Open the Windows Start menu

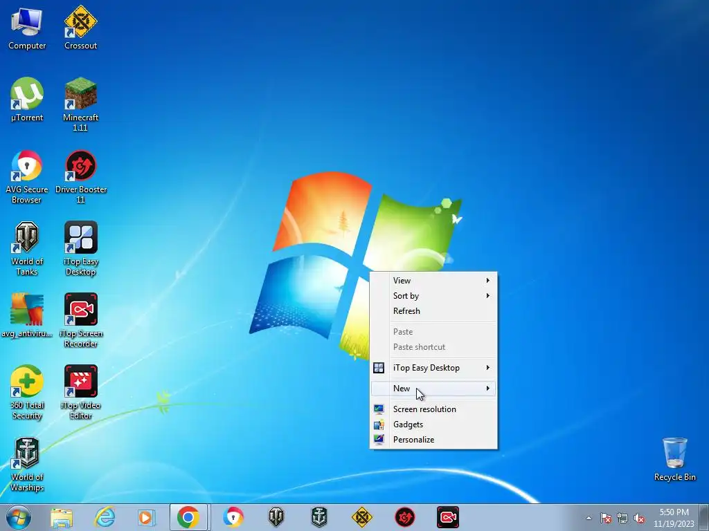click(19, 517)
